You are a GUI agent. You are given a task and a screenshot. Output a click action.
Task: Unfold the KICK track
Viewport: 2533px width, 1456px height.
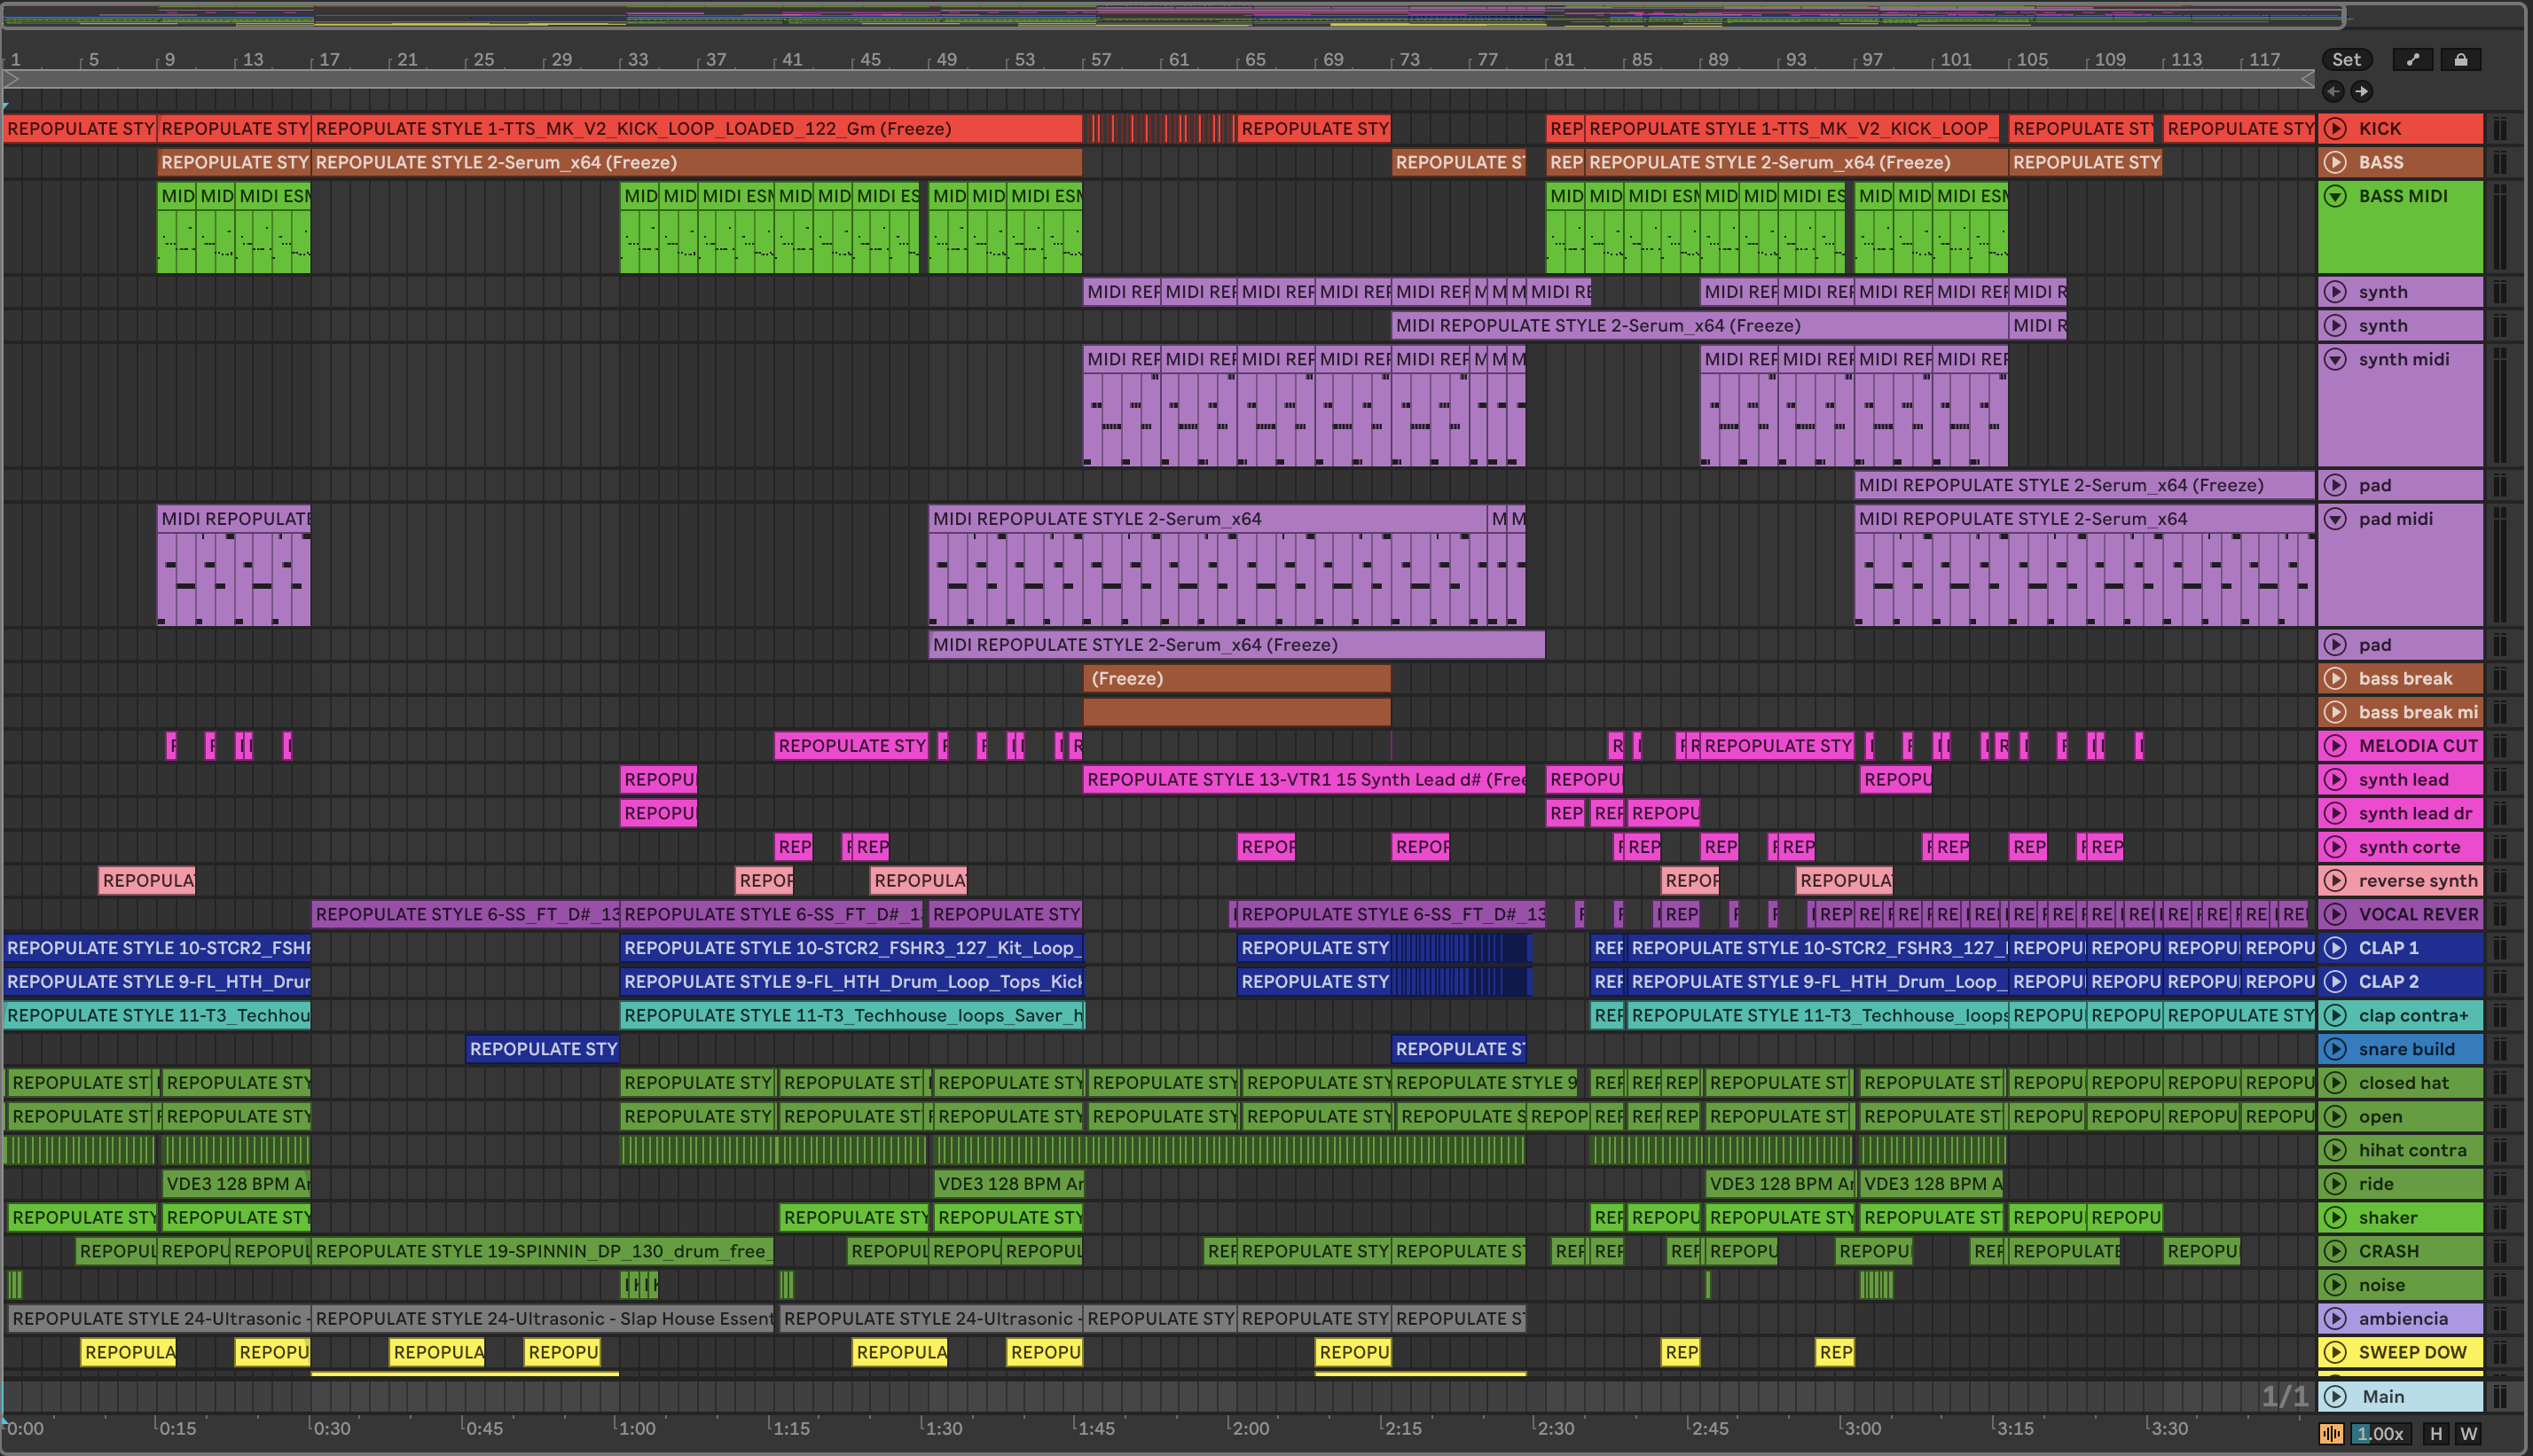[2336, 128]
